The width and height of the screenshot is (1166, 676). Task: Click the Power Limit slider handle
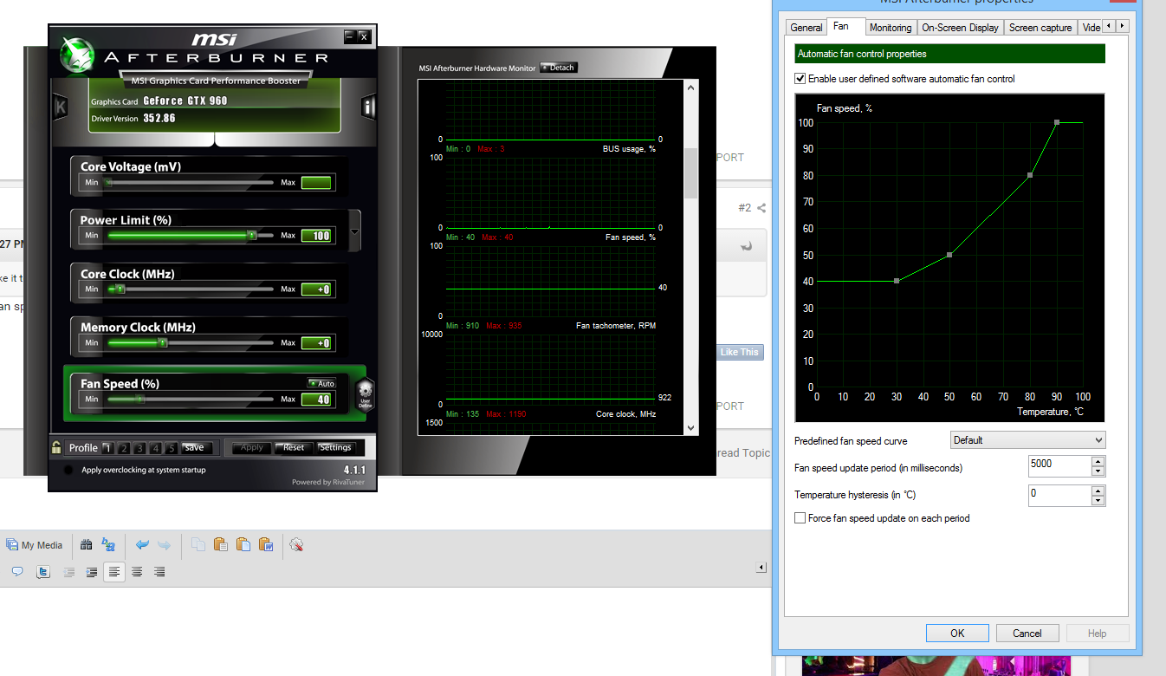click(x=251, y=235)
